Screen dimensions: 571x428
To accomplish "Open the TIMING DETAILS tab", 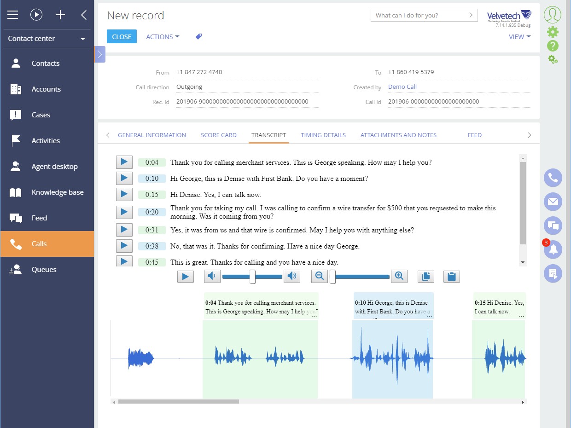I will pyautogui.click(x=323, y=135).
